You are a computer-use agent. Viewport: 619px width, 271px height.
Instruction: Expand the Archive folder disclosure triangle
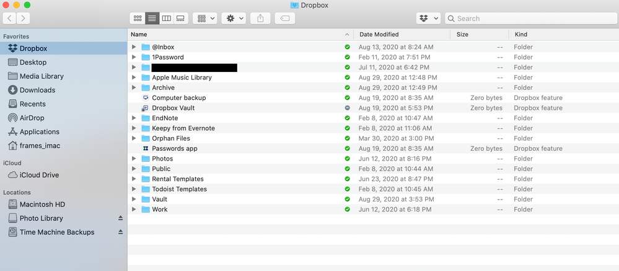click(x=134, y=87)
